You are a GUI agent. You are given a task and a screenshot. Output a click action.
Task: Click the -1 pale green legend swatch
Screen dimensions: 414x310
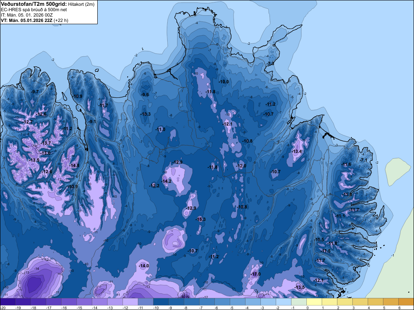coord(299,302)
